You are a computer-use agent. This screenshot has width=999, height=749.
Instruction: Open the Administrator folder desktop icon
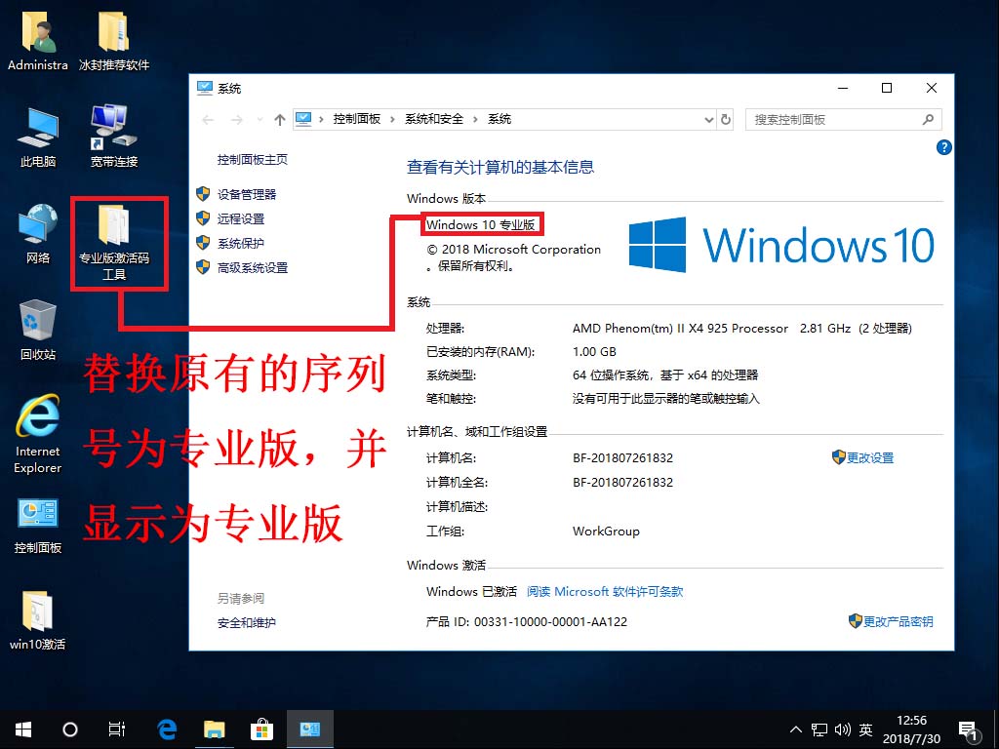[38, 41]
